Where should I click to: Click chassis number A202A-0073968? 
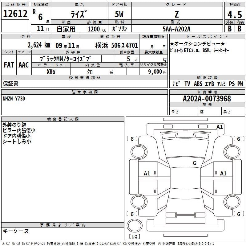pos(207,99)
